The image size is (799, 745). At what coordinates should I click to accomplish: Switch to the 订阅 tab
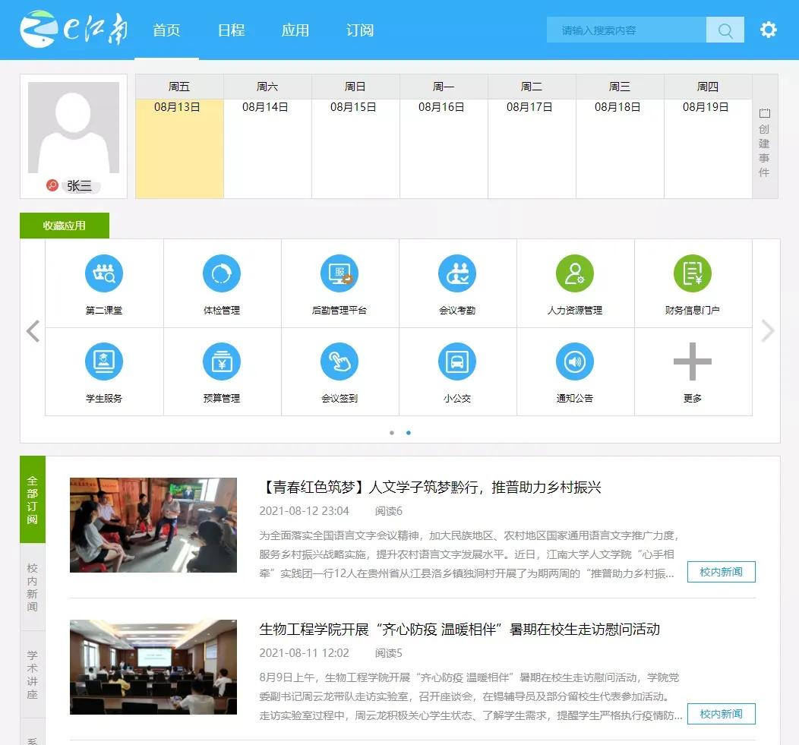click(x=359, y=30)
